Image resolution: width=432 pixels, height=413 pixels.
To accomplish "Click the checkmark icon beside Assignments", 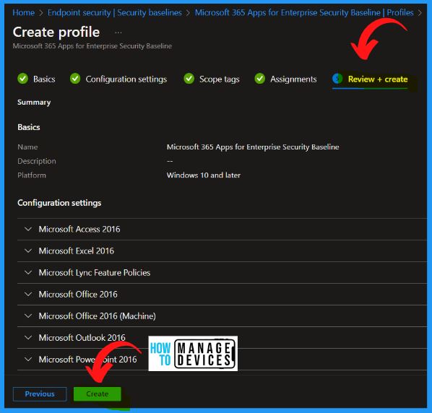I will click(260, 79).
